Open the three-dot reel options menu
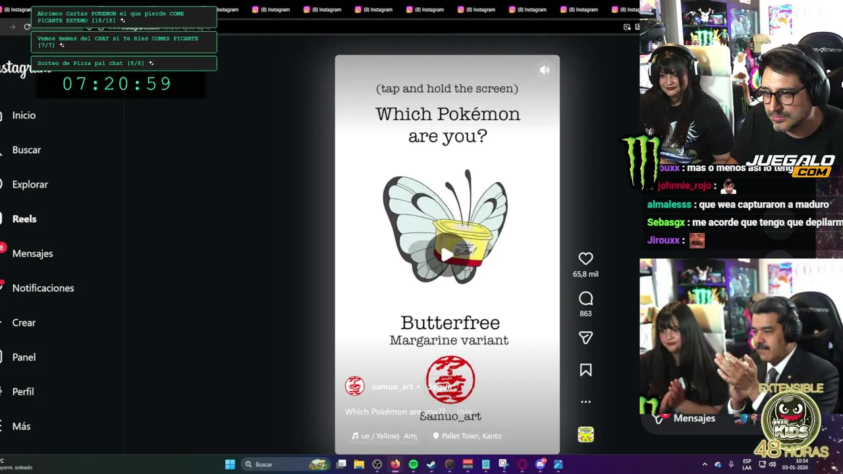 point(585,402)
